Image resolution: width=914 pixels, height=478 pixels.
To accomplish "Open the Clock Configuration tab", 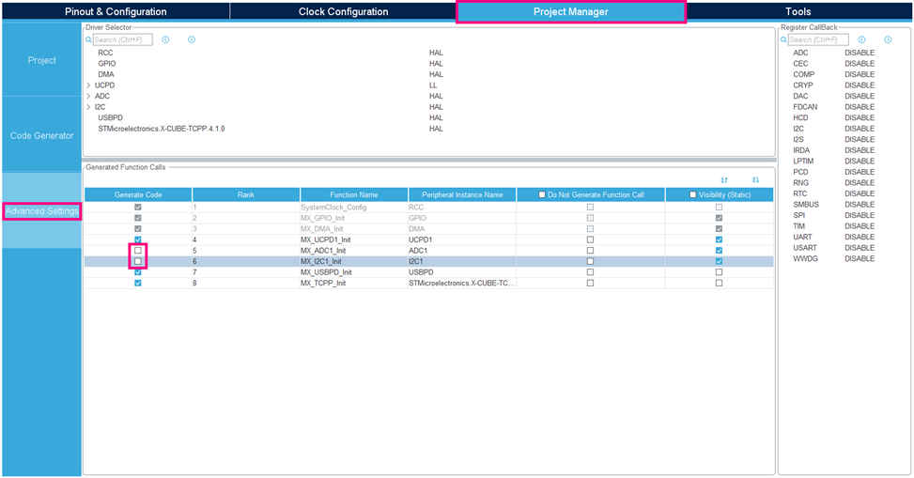I will [343, 11].
